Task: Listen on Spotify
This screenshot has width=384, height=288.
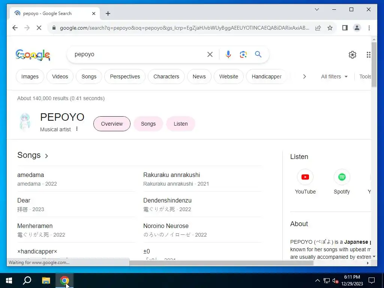Action: click(342, 182)
